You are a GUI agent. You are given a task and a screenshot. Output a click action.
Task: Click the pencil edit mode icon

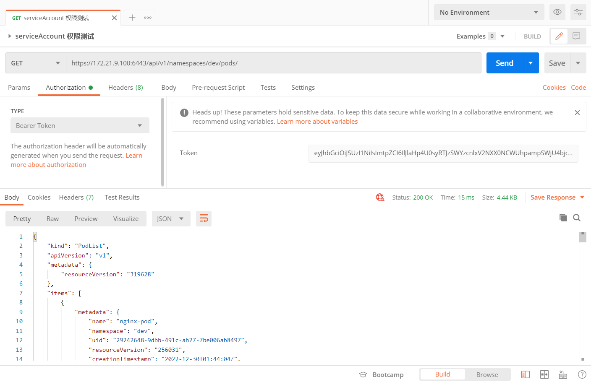point(559,36)
